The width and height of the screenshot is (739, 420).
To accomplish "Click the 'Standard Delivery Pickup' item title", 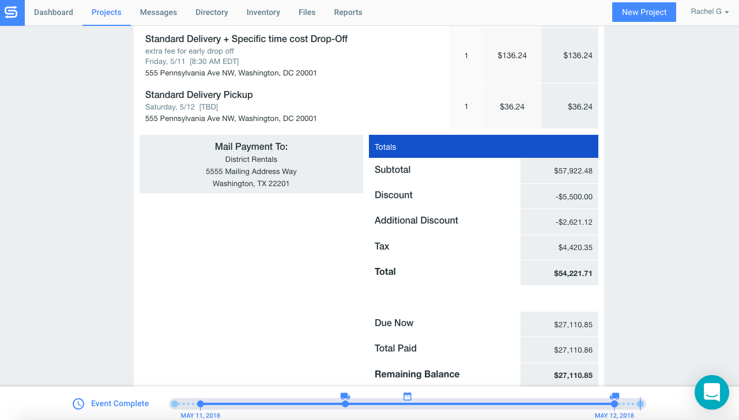I will click(199, 94).
